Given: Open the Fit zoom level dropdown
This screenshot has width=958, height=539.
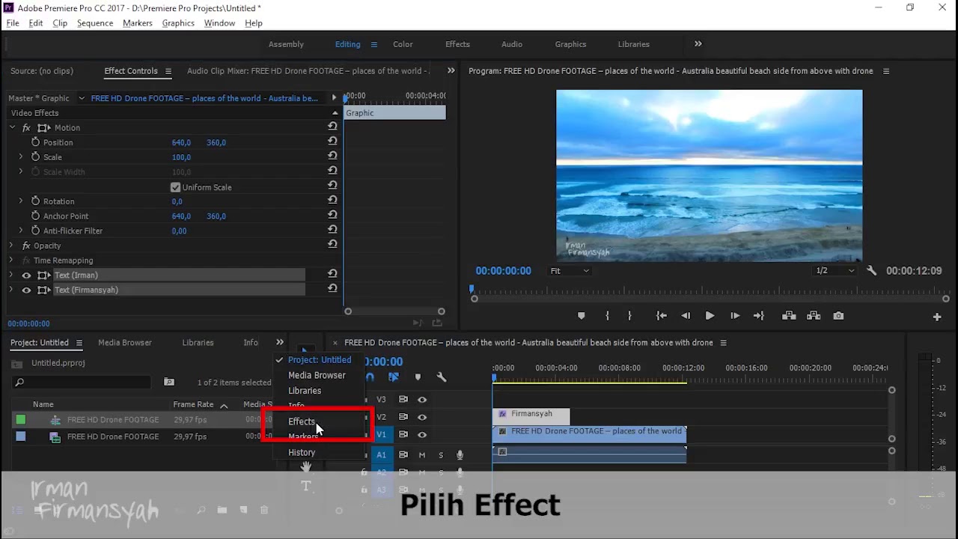Looking at the screenshot, I should click(570, 271).
